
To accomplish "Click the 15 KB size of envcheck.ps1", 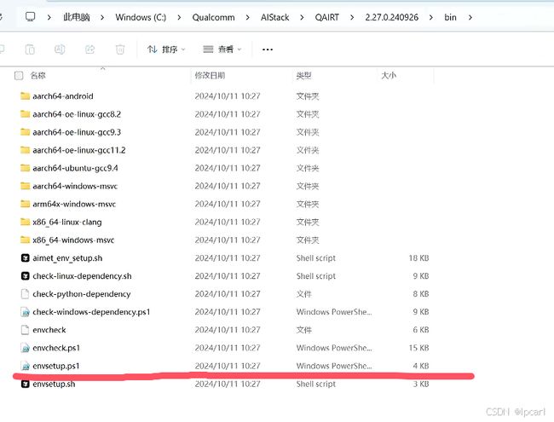I will 418,348.
